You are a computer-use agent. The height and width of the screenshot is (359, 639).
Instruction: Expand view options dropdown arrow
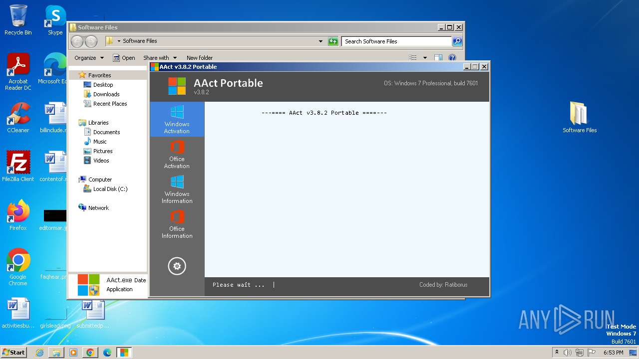pyautogui.click(x=425, y=58)
